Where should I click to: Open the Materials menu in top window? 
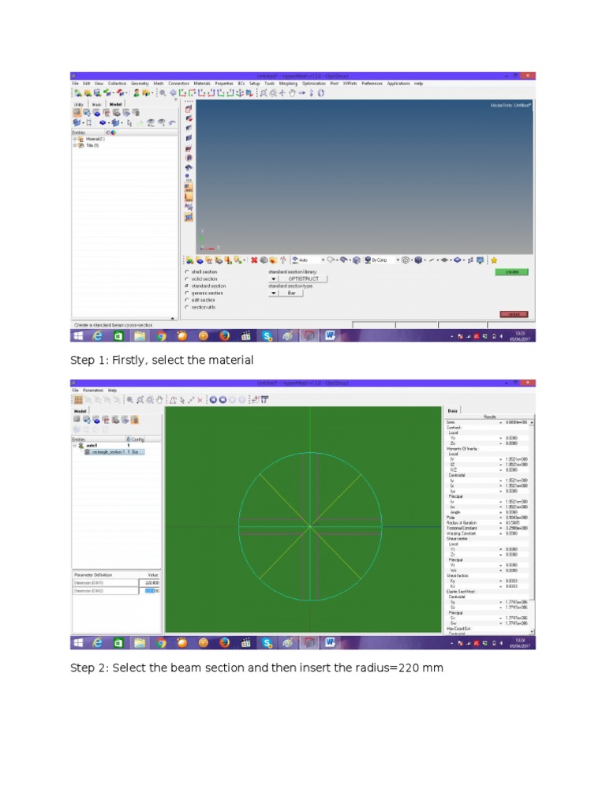[x=202, y=84]
